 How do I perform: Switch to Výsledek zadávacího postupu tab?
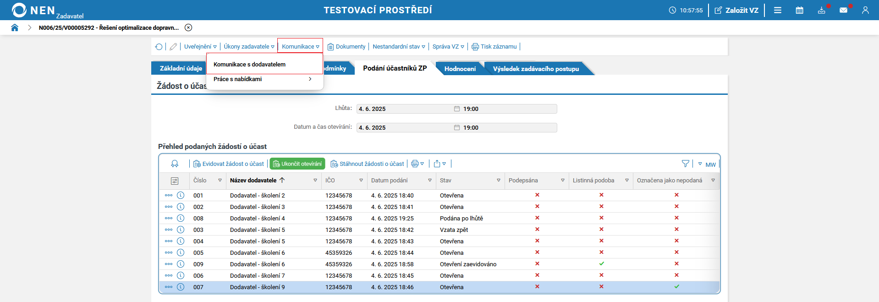click(x=536, y=69)
